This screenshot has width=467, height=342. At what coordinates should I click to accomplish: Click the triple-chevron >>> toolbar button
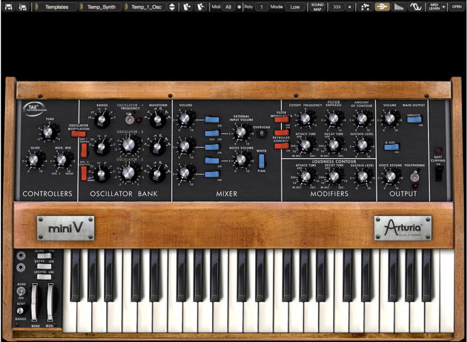337,7
